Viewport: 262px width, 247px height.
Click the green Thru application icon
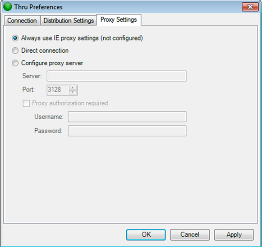(8, 7)
